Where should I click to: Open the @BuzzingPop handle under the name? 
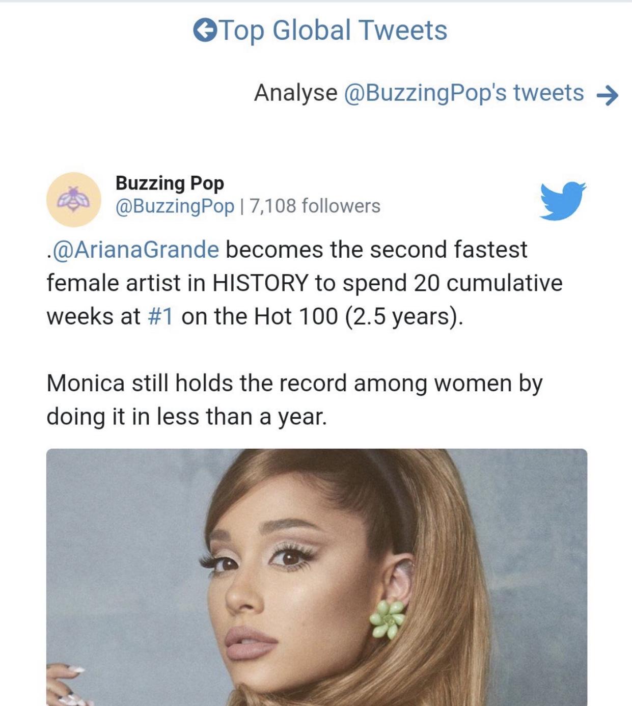[x=175, y=206]
